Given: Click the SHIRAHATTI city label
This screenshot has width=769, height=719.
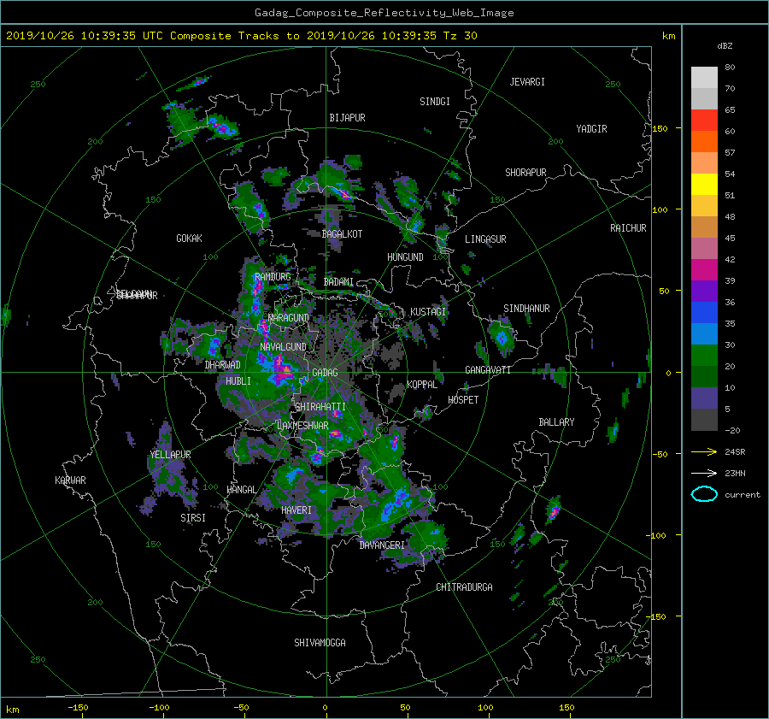Looking at the screenshot, I should [320, 407].
